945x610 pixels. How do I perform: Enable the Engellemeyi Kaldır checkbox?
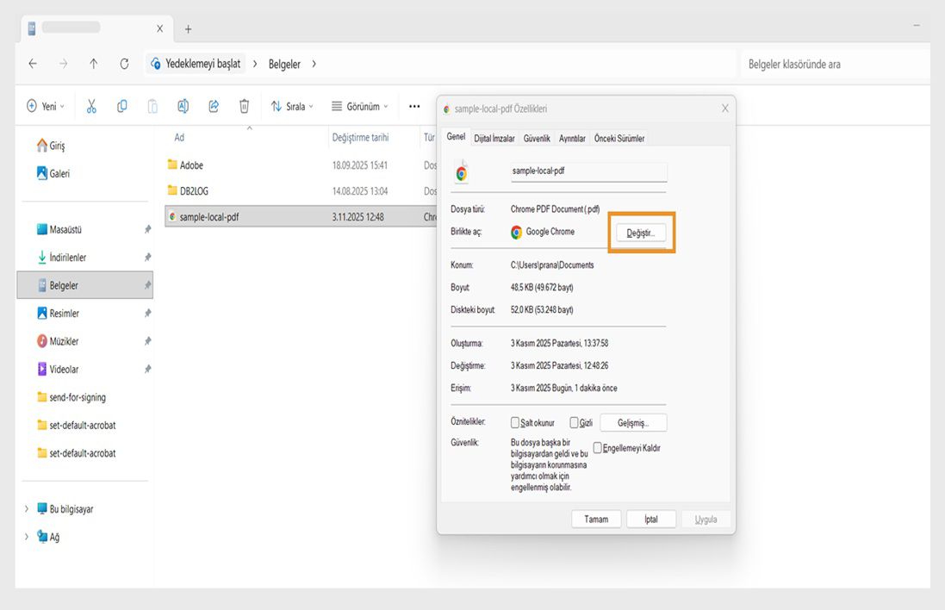tap(598, 447)
